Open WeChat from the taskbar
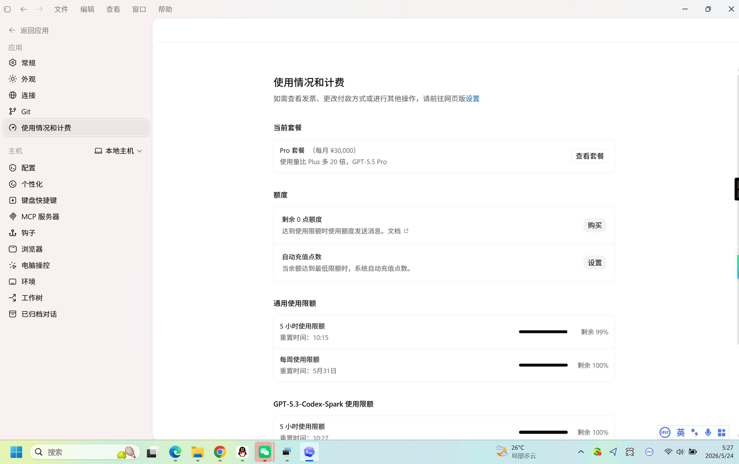 pyautogui.click(x=264, y=452)
